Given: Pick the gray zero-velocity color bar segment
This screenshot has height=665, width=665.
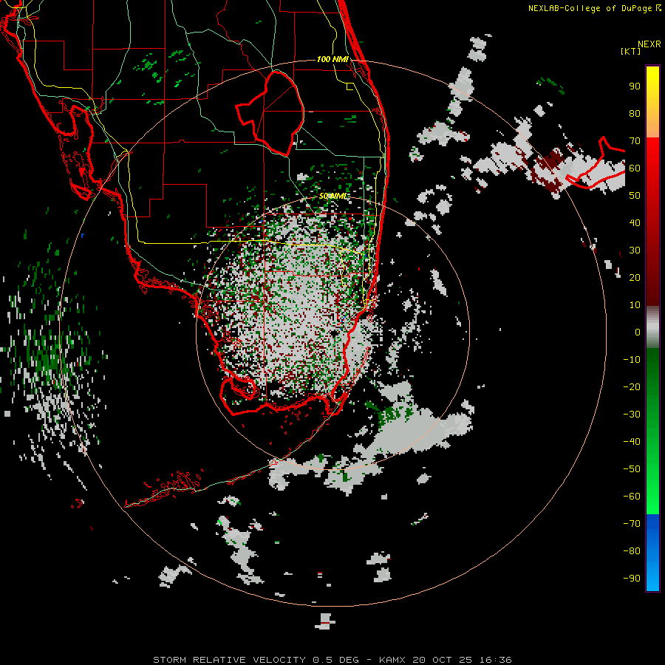Looking at the screenshot, I should (x=652, y=327).
